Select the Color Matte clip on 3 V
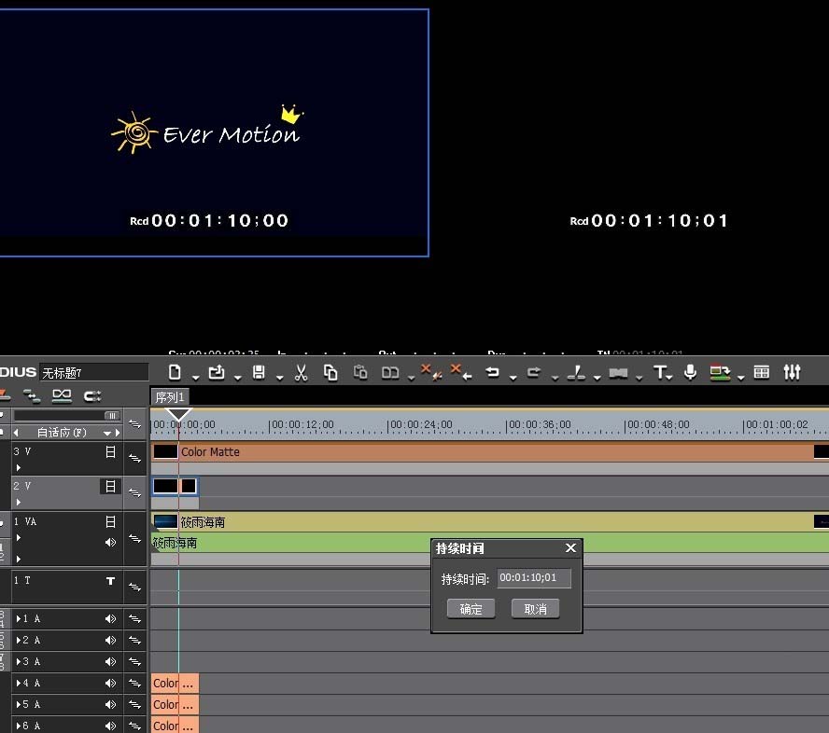829x733 pixels. click(490, 452)
